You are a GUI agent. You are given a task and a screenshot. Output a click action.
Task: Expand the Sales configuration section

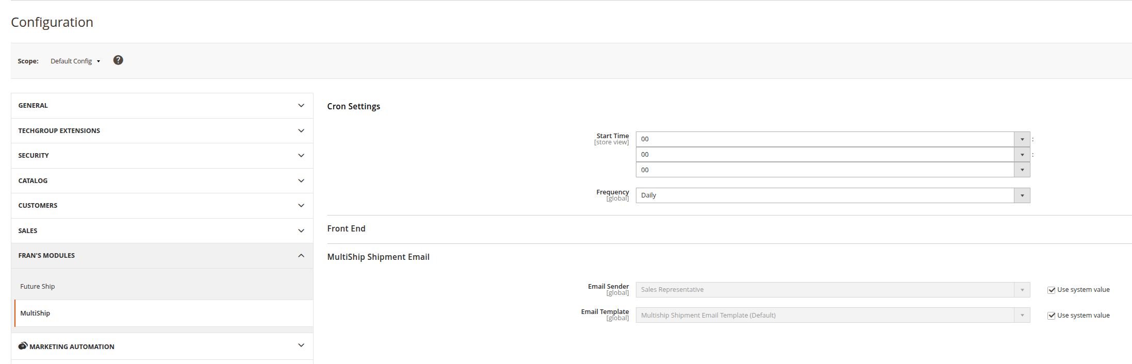161,231
